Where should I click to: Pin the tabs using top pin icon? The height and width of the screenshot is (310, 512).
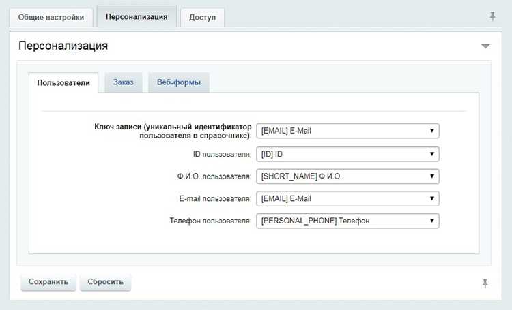pyautogui.click(x=492, y=16)
